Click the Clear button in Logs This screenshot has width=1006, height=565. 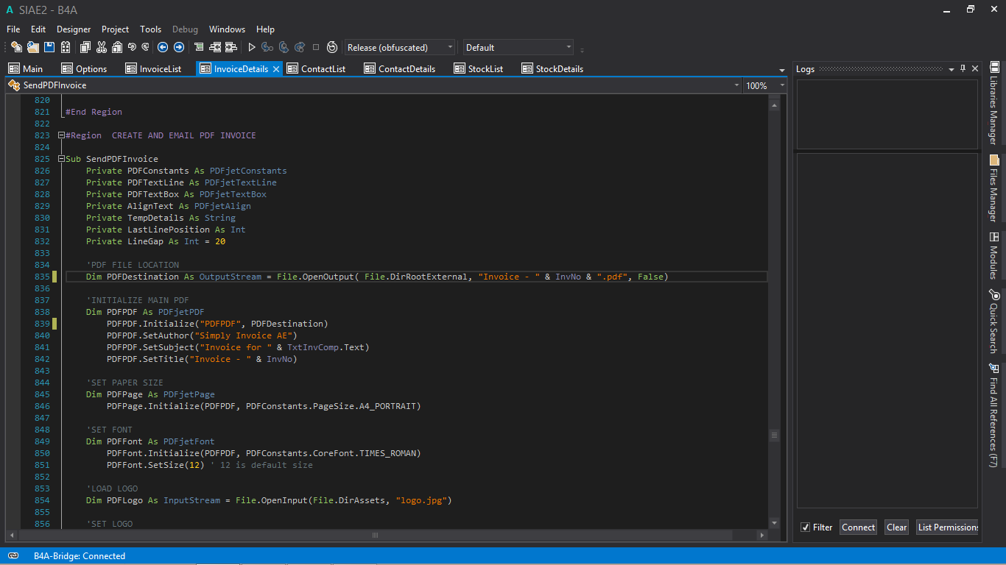point(897,527)
